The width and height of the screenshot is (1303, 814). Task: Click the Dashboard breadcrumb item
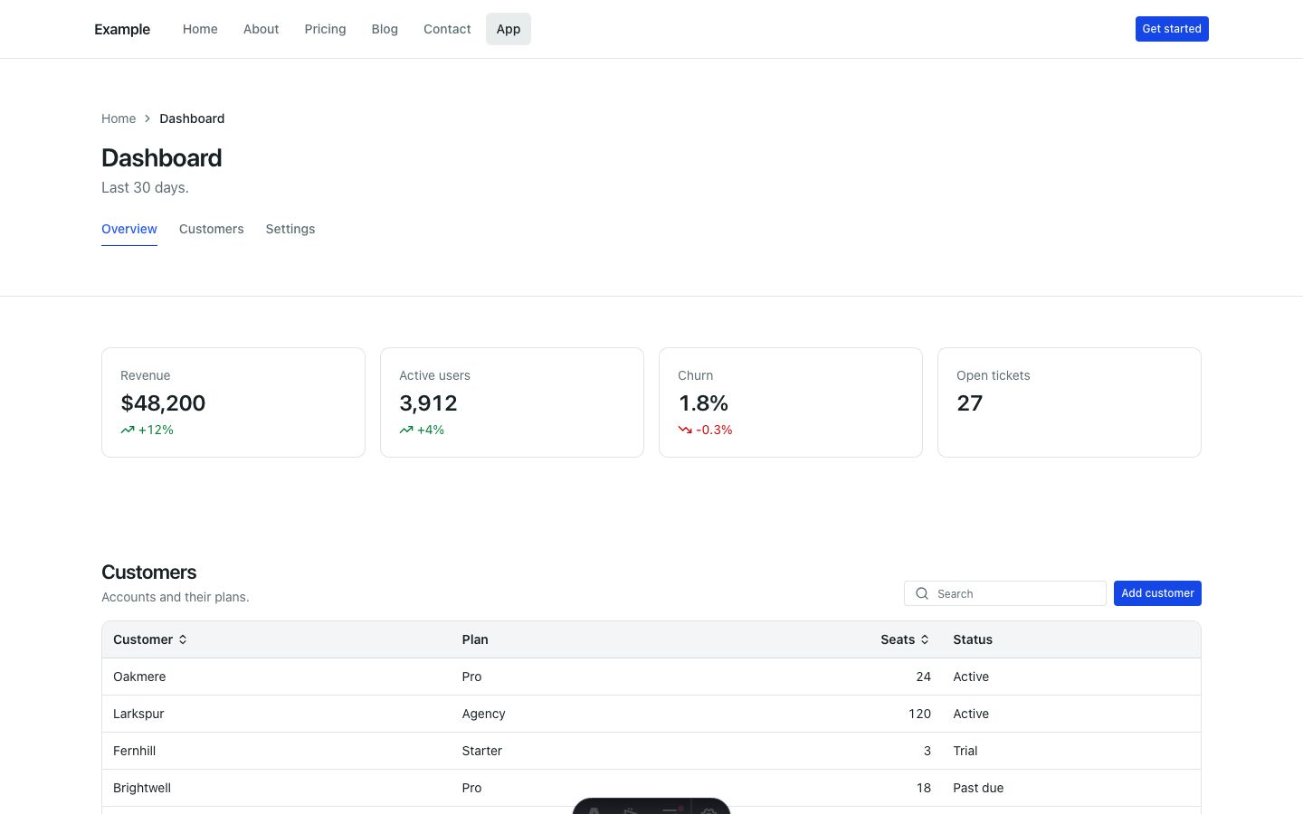click(192, 118)
